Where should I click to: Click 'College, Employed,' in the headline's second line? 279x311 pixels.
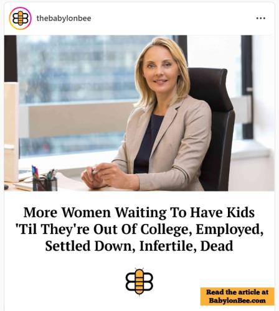pyautogui.click(x=201, y=230)
